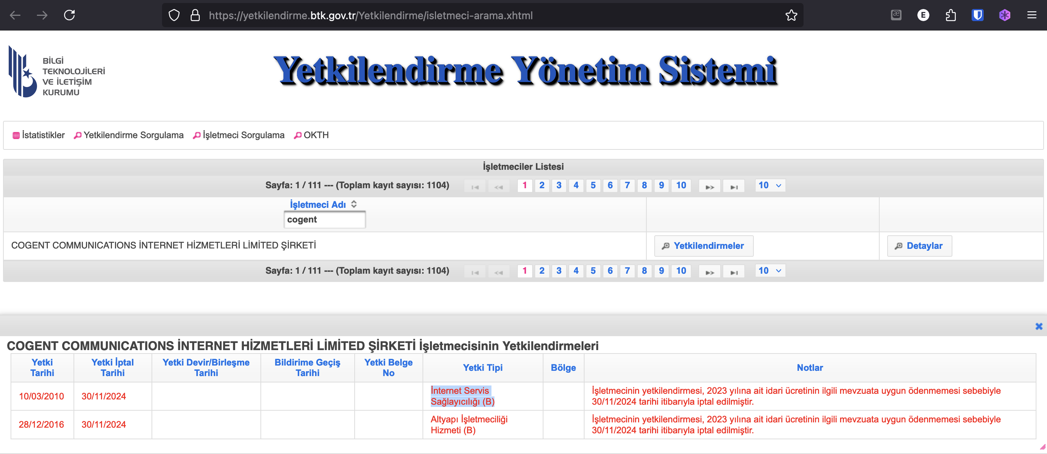Click page 1 in the top paginator

tap(524, 185)
